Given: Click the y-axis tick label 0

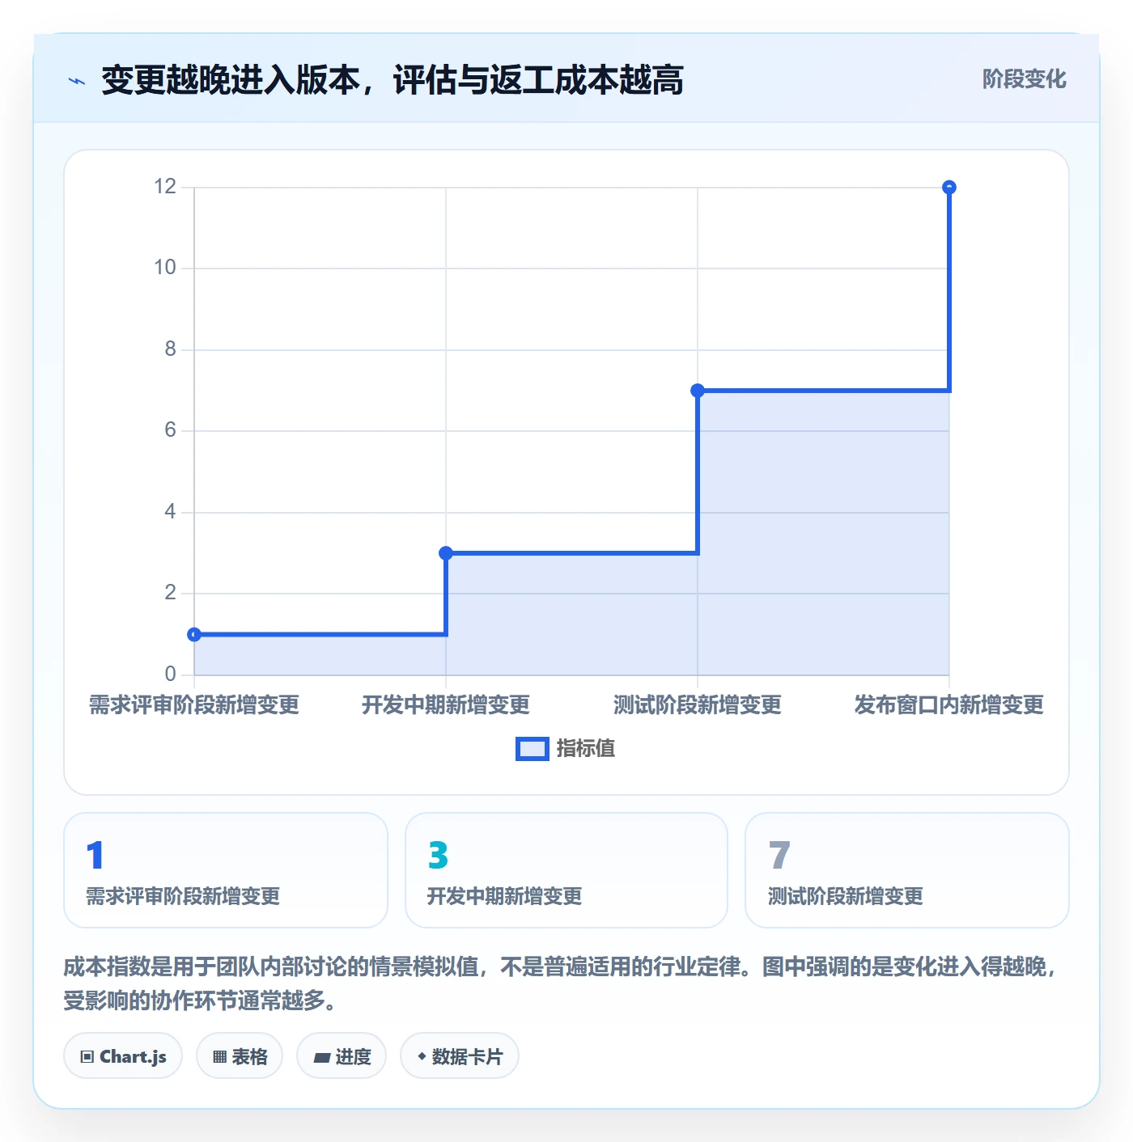Looking at the screenshot, I should (x=170, y=675).
